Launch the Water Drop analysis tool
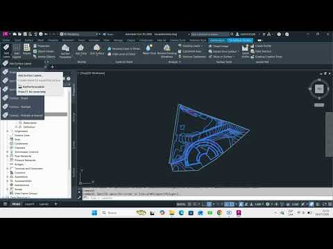 point(149,49)
